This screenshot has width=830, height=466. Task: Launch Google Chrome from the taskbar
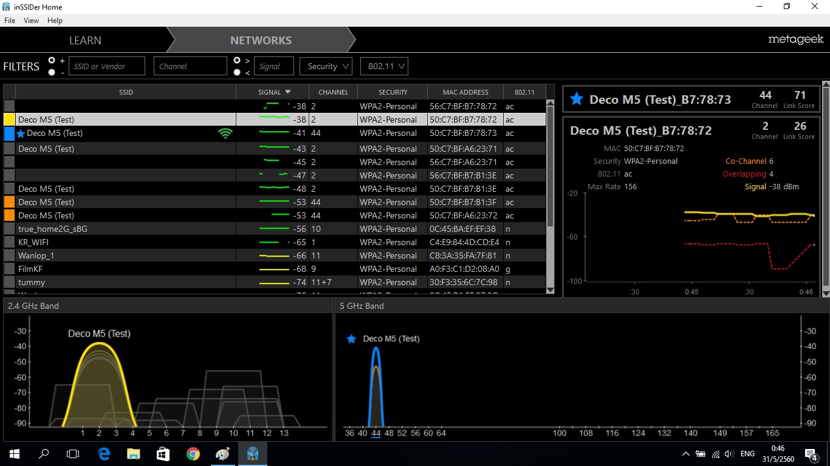(193, 454)
